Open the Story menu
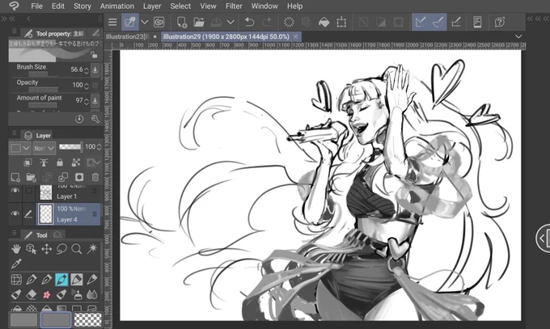Screen dimensions: 550x329 (x=82, y=6)
